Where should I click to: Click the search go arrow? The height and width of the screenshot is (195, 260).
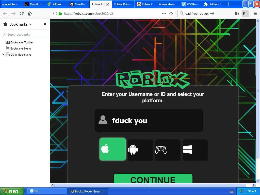pos(212,13)
